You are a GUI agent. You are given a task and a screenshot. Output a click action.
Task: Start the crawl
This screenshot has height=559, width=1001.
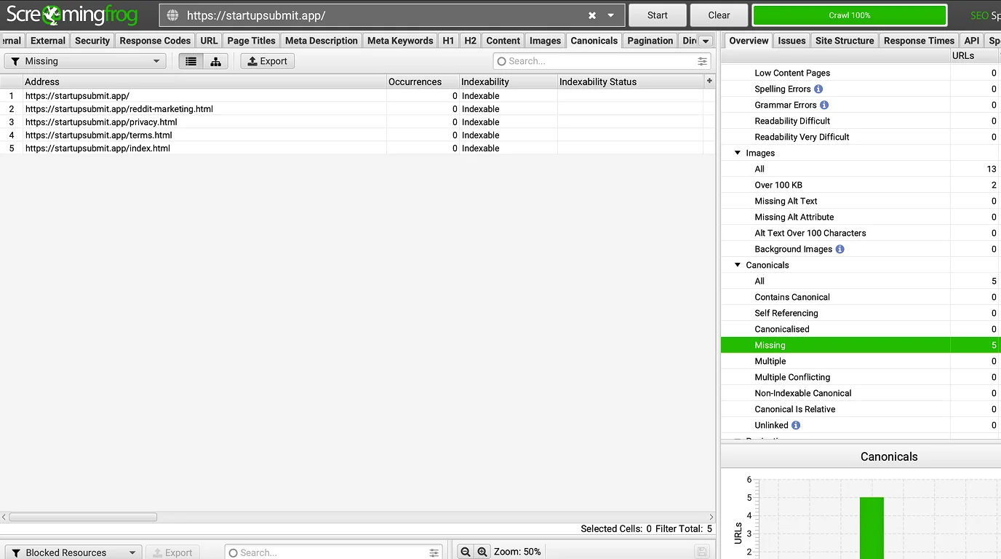(x=658, y=15)
